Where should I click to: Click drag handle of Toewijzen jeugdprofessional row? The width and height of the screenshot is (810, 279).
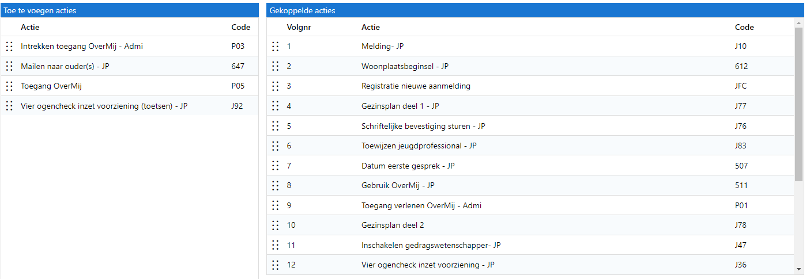point(276,146)
